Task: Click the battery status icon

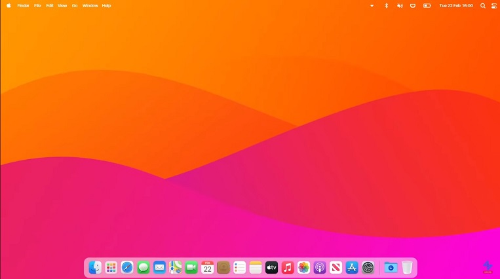Action: tap(427, 5)
